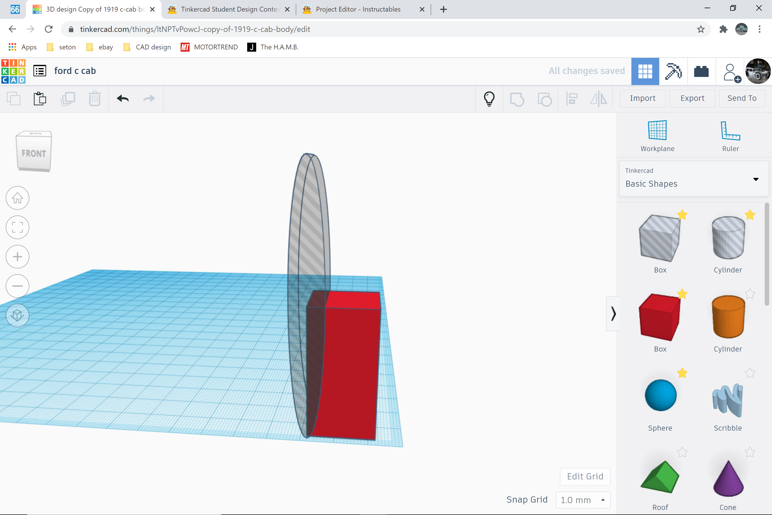Viewport: 772px width, 515px height.
Task: Toggle the light bulb hint icon
Action: tap(489, 98)
